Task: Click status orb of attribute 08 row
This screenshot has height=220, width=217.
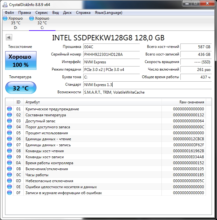Action: pos(9,151)
